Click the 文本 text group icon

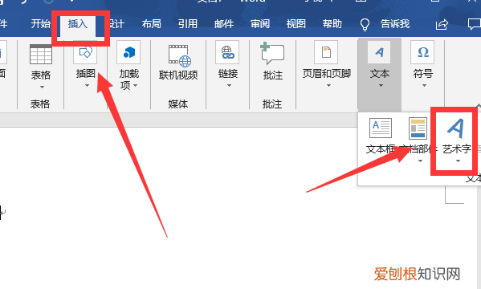click(x=380, y=52)
